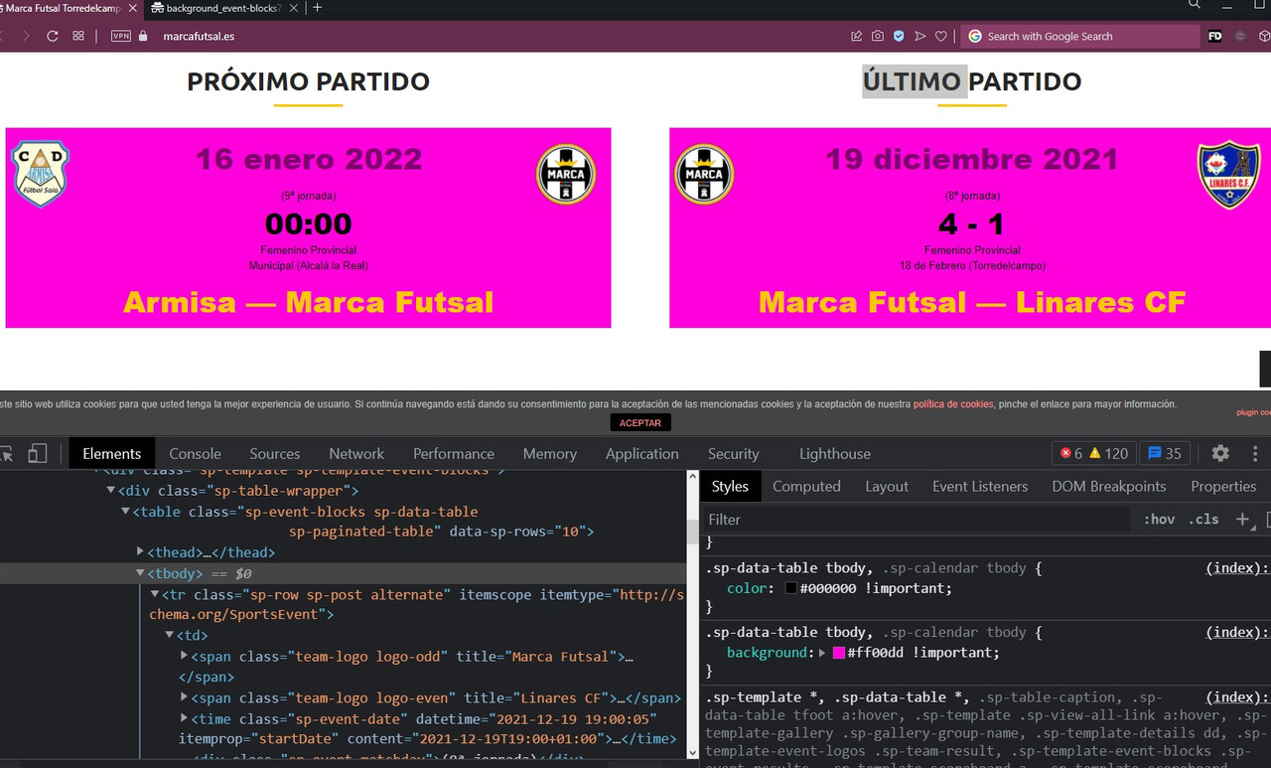Open the Performance tab

(x=454, y=454)
